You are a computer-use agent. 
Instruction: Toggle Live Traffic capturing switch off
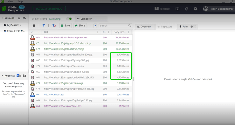click(69, 19)
